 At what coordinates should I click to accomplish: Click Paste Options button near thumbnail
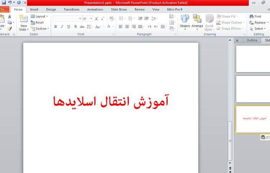pos(265,137)
